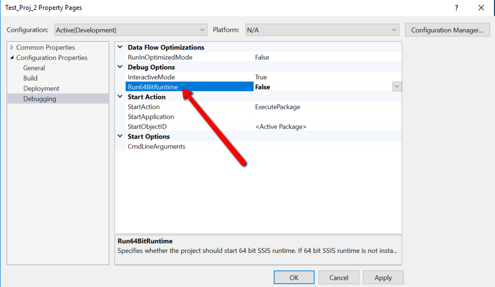Click the Apply button

[383, 277]
